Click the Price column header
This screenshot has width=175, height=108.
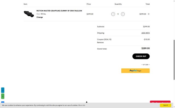(89, 4)
